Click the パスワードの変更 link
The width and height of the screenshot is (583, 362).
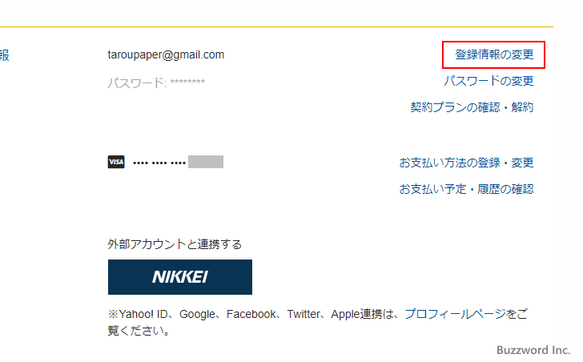coord(489,81)
